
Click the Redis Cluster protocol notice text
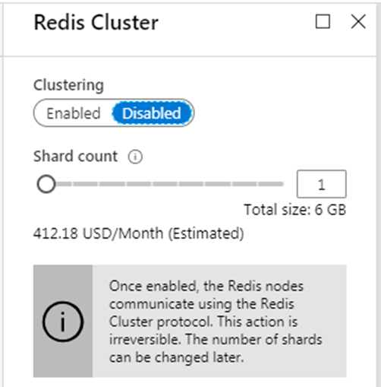point(216,322)
